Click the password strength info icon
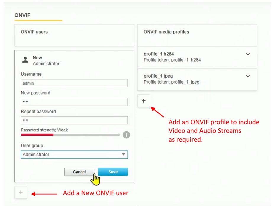The width and height of the screenshot is (273, 206). [126, 135]
